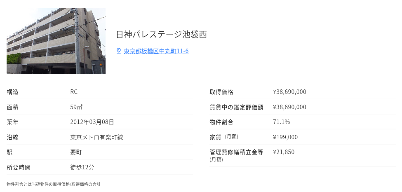Click the map pin icon beside the address

[x=119, y=51]
